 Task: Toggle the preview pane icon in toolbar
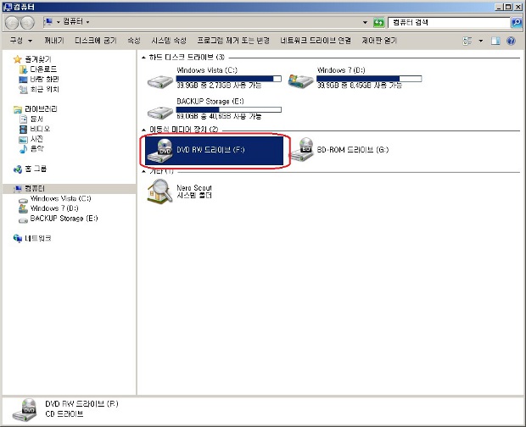(x=497, y=40)
